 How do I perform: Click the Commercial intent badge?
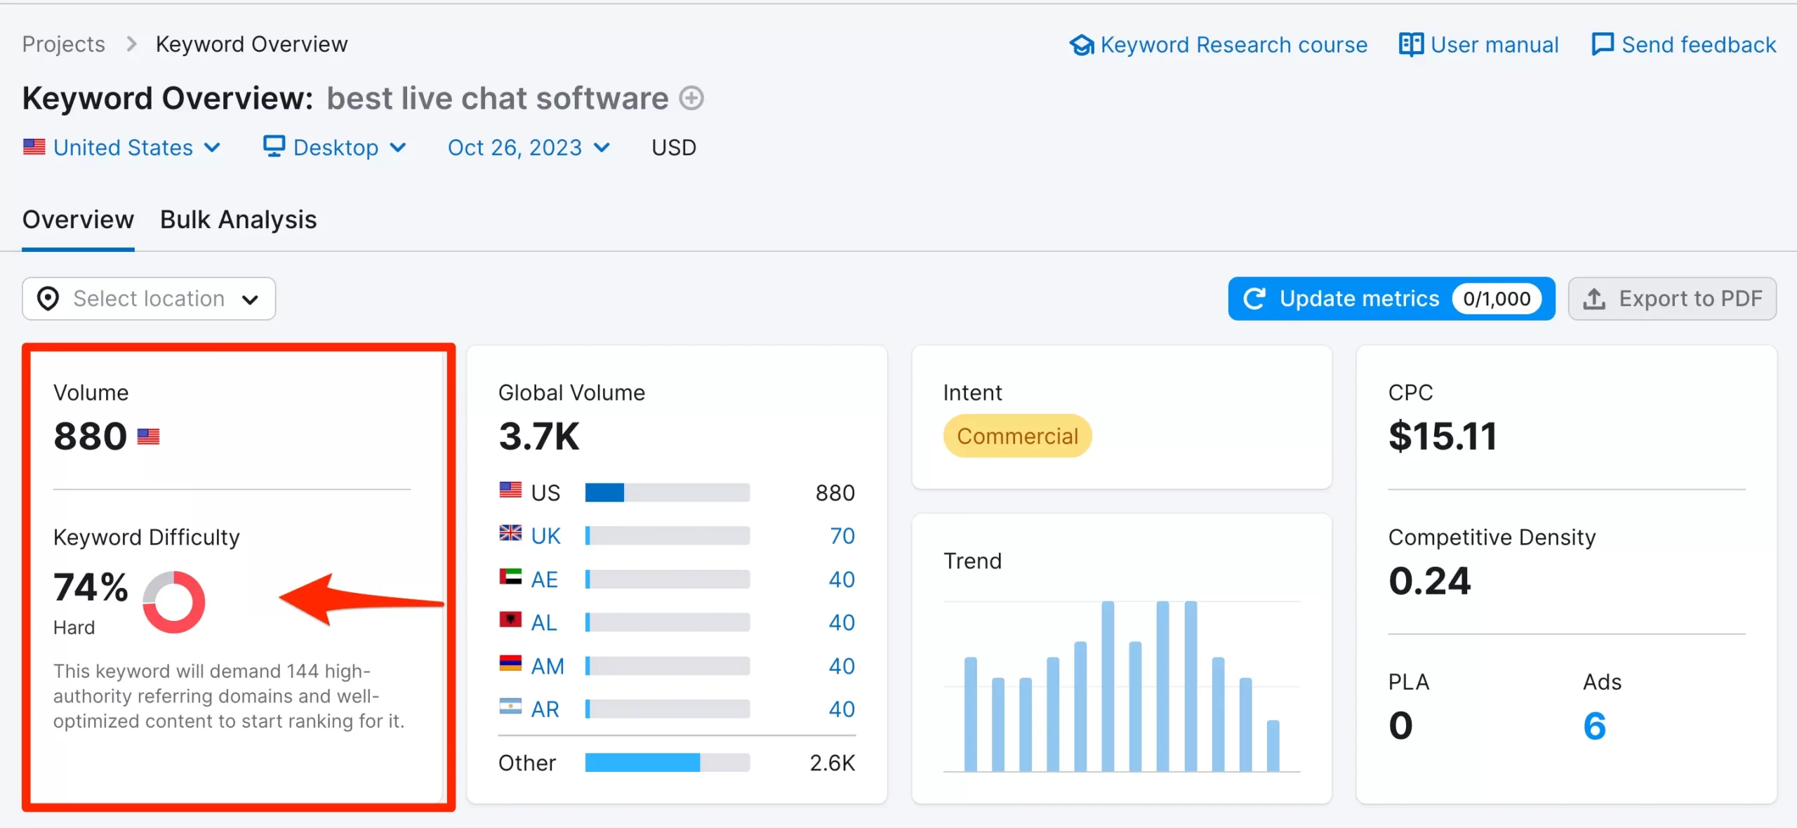[x=1016, y=436]
